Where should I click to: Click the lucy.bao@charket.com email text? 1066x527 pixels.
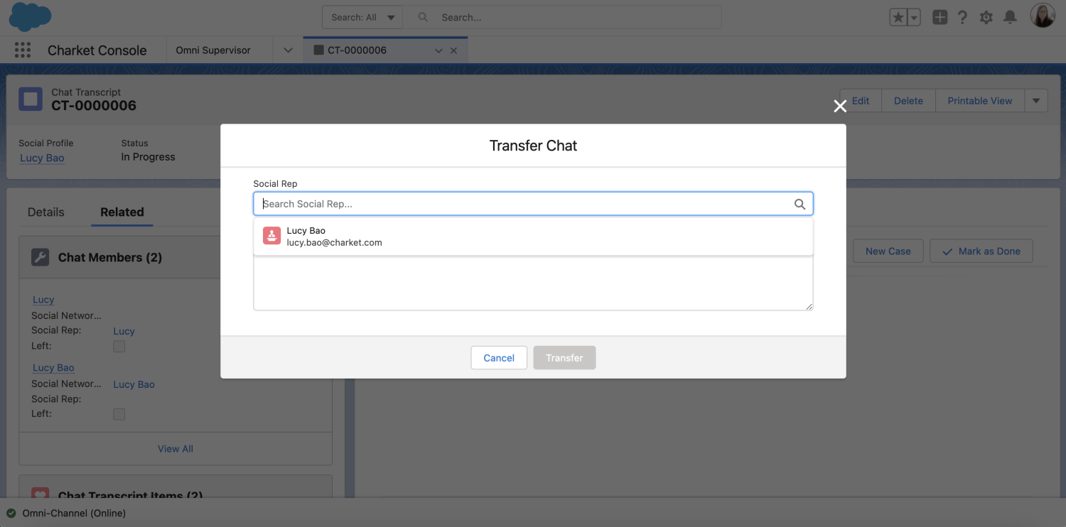coord(334,242)
